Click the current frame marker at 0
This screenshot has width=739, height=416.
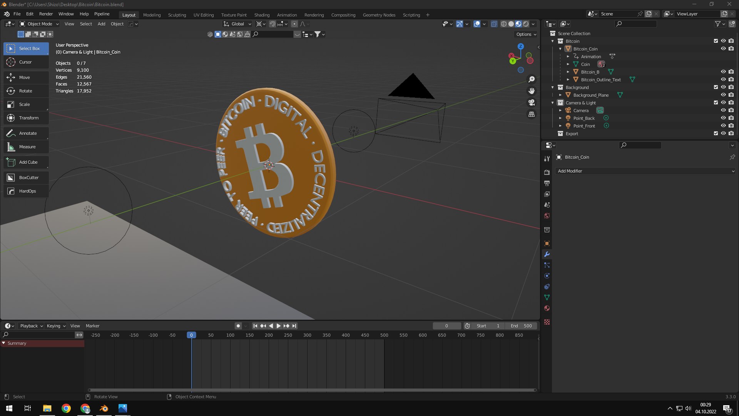coord(191,335)
